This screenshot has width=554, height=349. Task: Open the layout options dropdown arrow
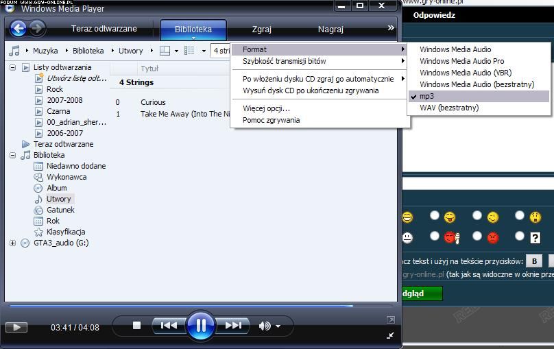point(176,51)
